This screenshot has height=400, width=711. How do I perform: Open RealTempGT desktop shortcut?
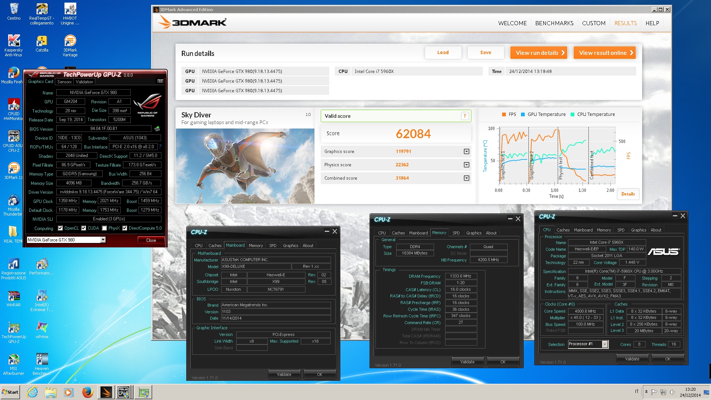pyautogui.click(x=42, y=14)
